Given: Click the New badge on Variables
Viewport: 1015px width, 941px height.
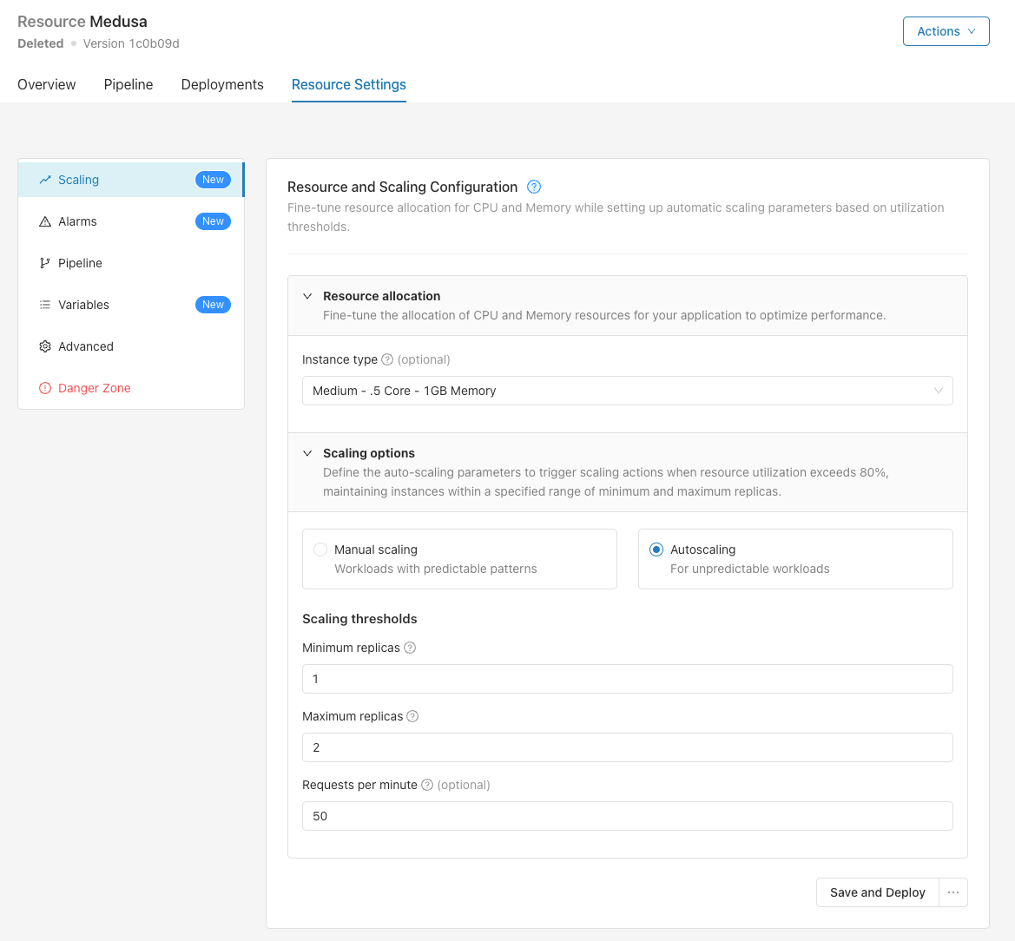Looking at the screenshot, I should click(x=213, y=305).
